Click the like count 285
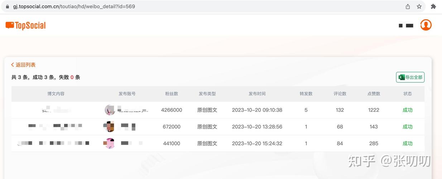The height and width of the screenshot is (179, 442). [374, 144]
